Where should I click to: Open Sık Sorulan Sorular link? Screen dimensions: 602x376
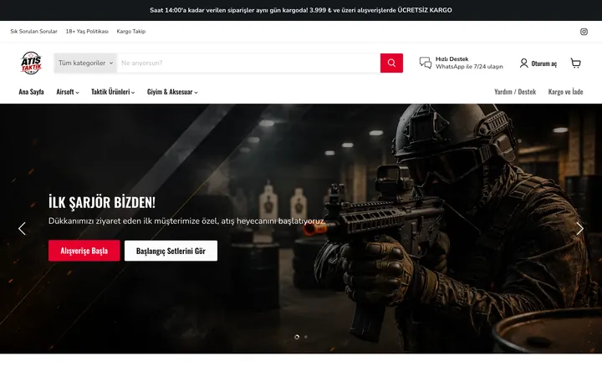tap(33, 32)
